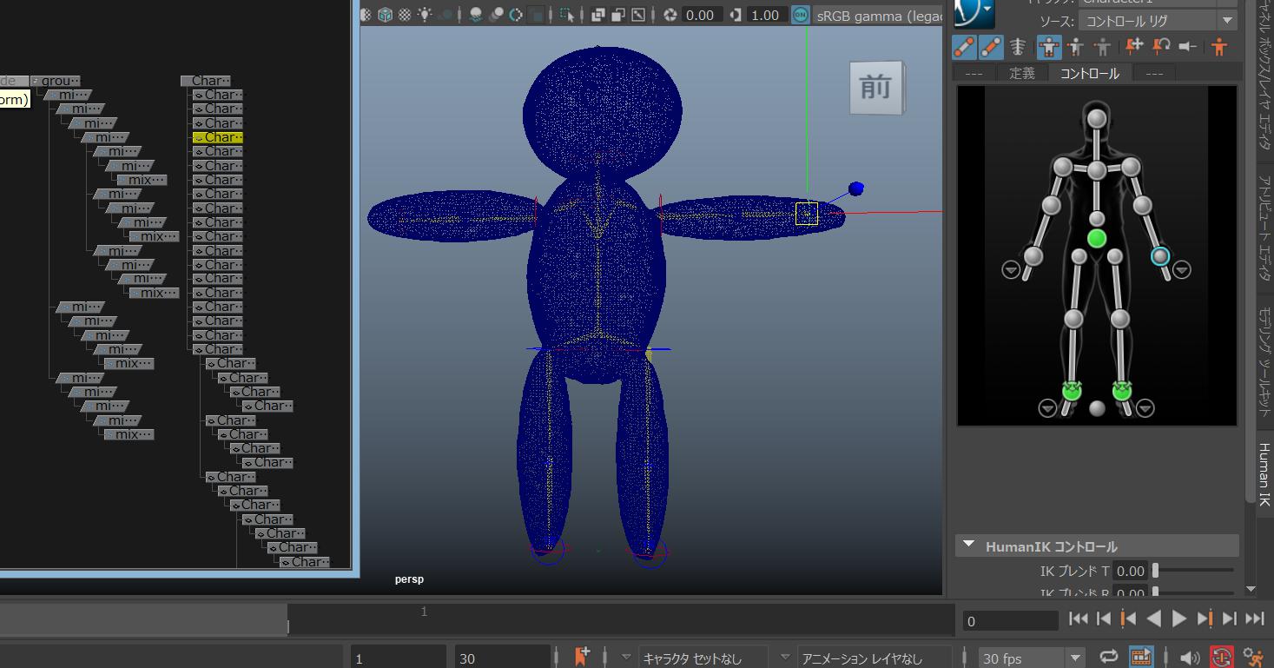Image resolution: width=1274 pixels, height=668 pixels.
Task: Click the step forward one key button
Action: (x=1205, y=618)
